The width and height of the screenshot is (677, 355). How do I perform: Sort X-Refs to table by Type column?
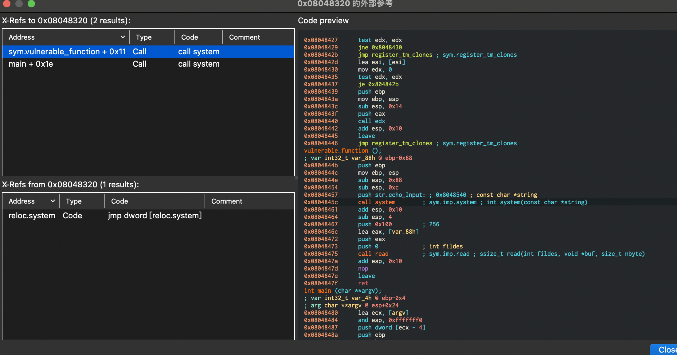tap(144, 37)
